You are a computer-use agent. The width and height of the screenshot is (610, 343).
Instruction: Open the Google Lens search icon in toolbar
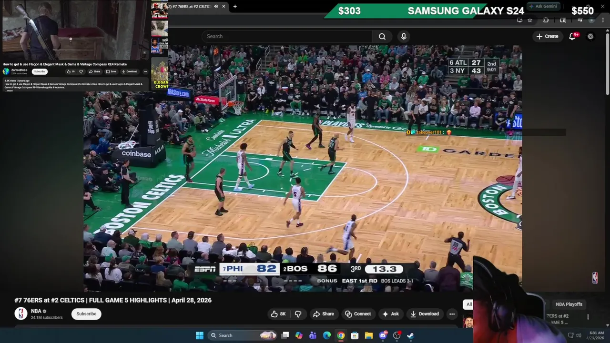[563, 20]
